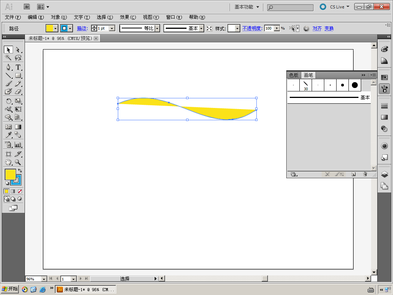Activate the Rotate tool
The image size is (393, 295).
pos(8,101)
